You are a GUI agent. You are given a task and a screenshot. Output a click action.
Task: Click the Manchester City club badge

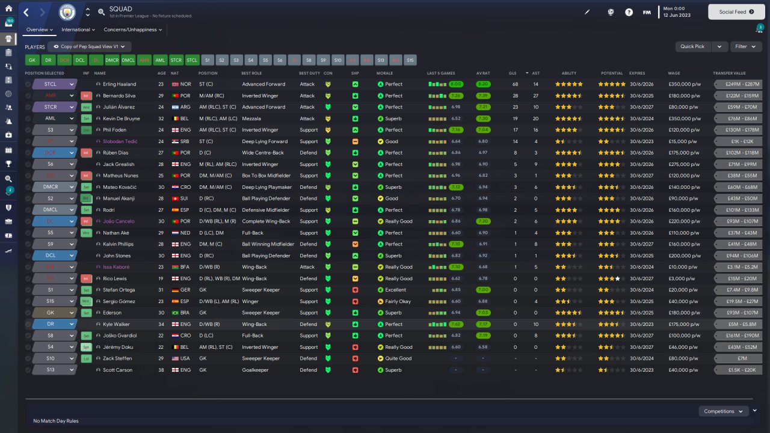[x=67, y=12]
